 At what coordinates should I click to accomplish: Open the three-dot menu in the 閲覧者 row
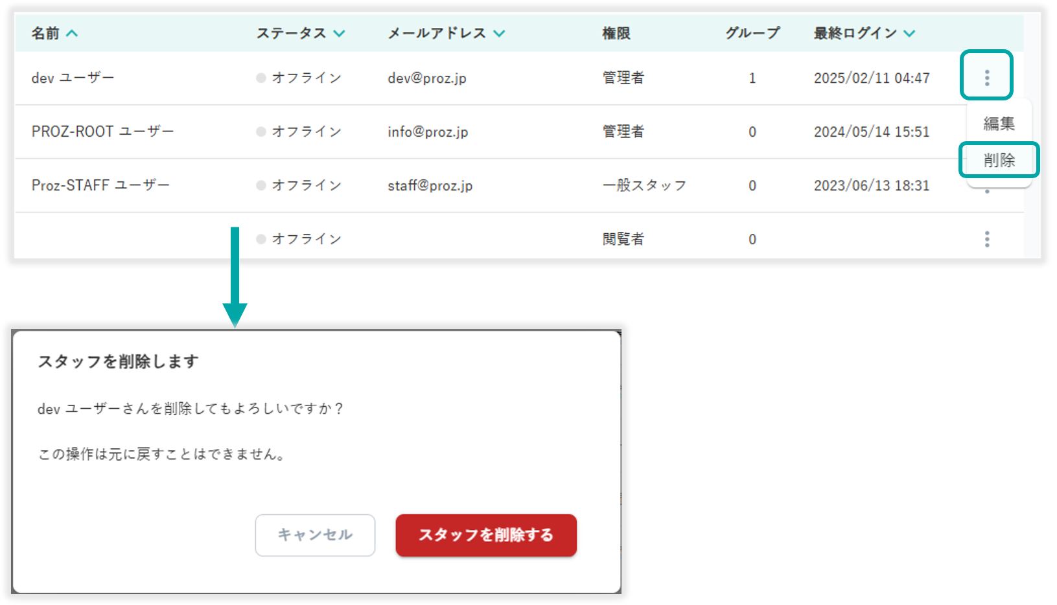(986, 239)
